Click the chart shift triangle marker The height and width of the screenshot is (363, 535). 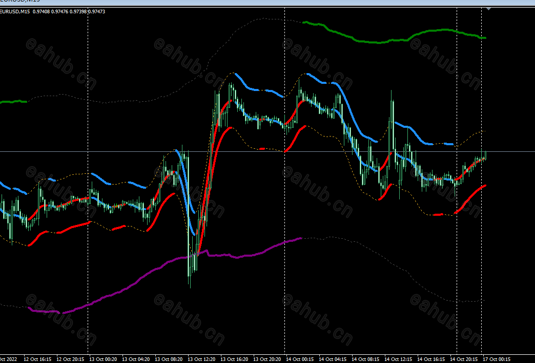[x=488, y=9]
